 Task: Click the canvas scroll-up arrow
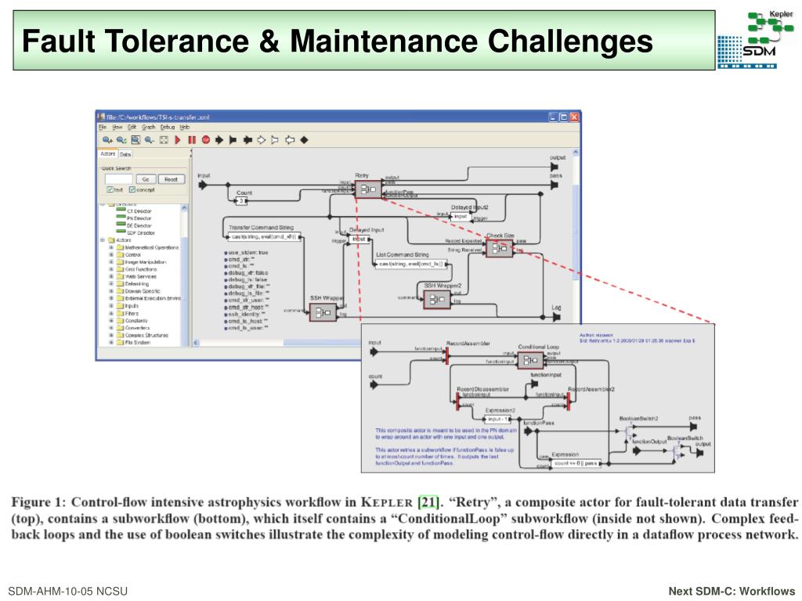(576, 153)
